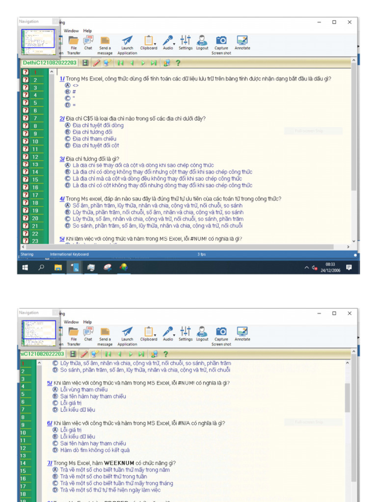Open the Help menu in the lower window

pos(87,322)
